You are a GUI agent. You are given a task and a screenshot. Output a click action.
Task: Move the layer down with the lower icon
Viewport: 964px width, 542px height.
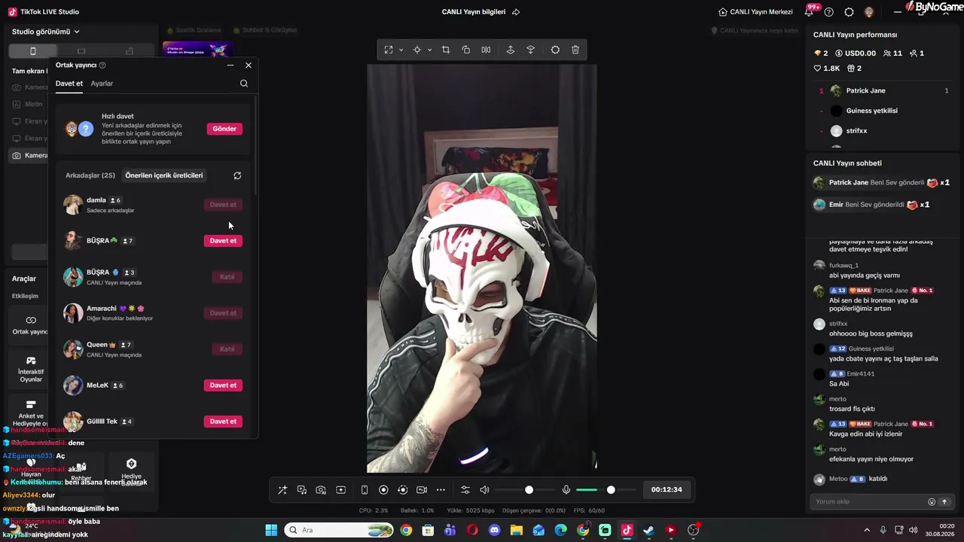(531, 50)
